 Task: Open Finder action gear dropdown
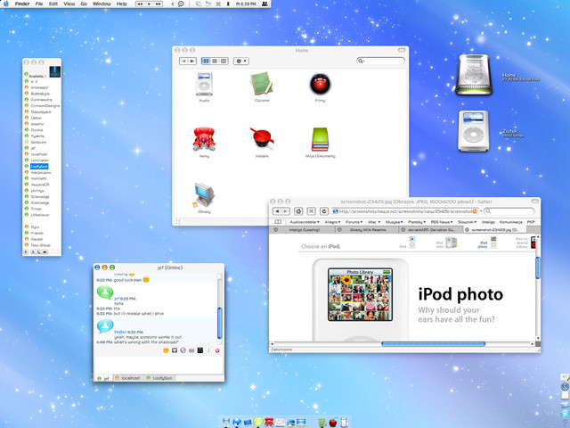(x=241, y=62)
